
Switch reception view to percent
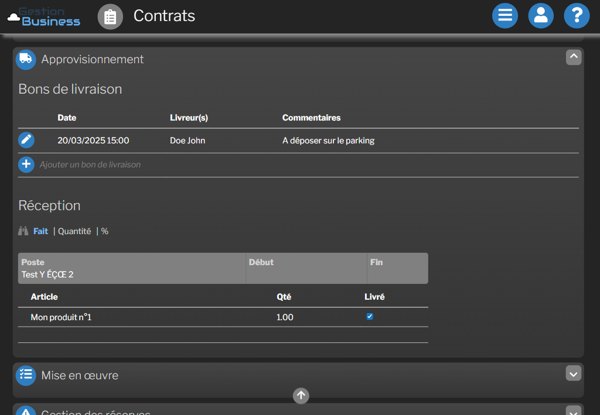pyautogui.click(x=105, y=231)
